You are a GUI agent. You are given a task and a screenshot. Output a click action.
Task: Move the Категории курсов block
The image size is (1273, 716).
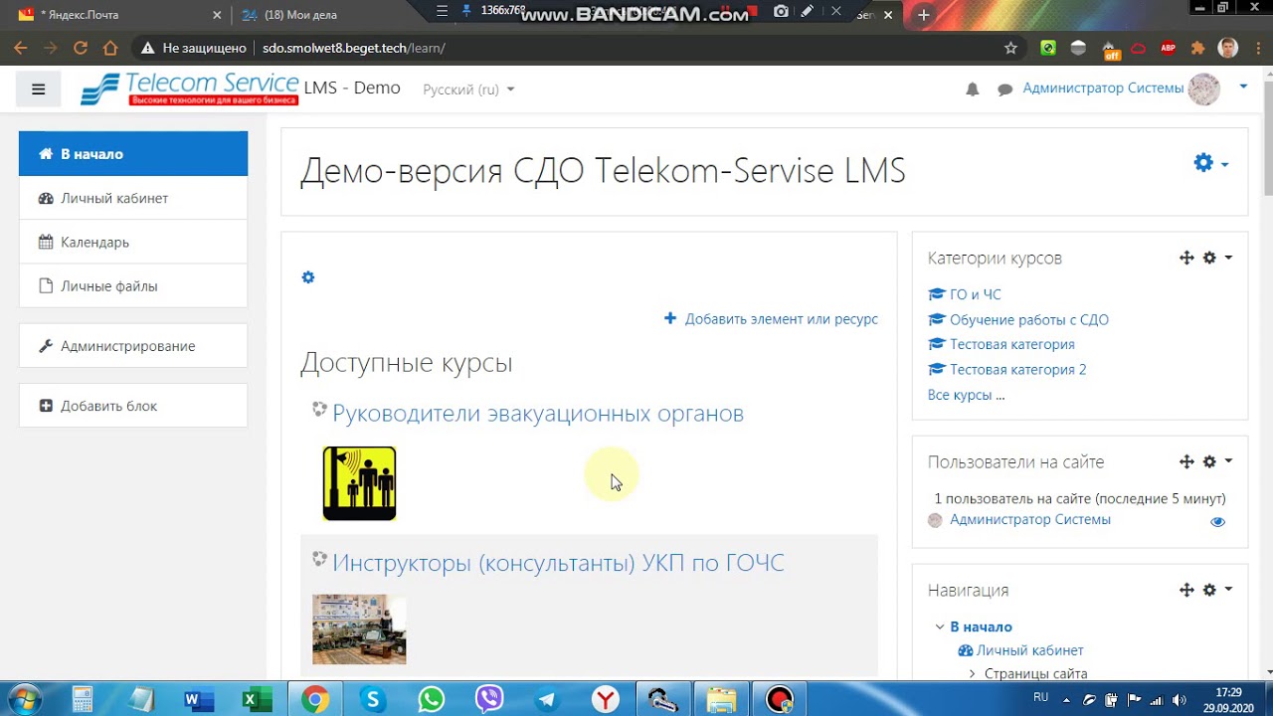click(1186, 258)
